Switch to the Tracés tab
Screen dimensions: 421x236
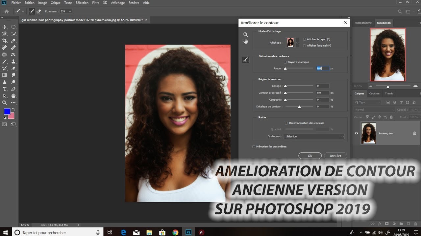point(389,93)
